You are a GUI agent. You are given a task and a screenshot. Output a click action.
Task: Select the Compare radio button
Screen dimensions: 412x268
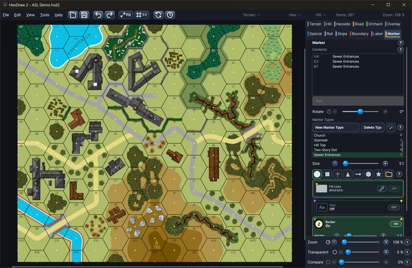pos(328,262)
